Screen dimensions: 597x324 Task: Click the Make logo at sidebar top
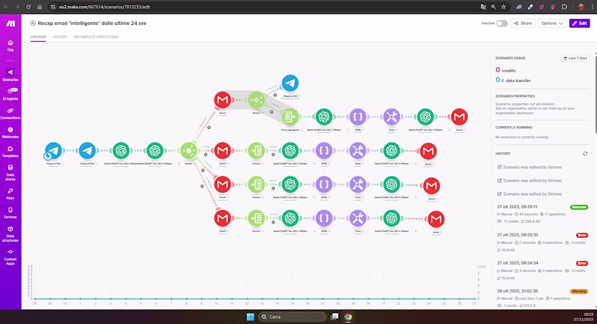[x=11, y=24]
